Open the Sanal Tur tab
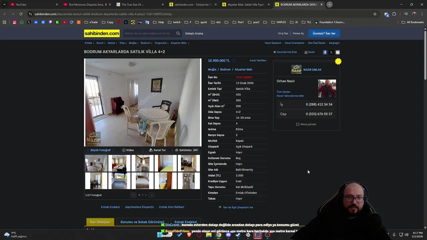 coord(157,150)
